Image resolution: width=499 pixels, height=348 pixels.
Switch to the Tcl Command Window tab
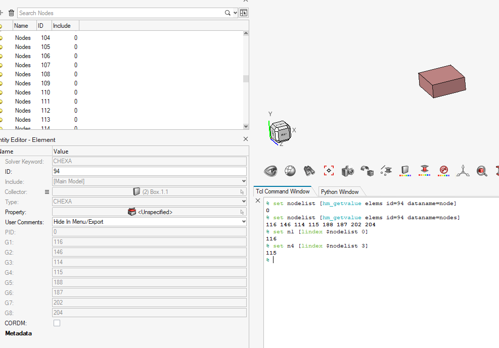(x=283, y=191)
